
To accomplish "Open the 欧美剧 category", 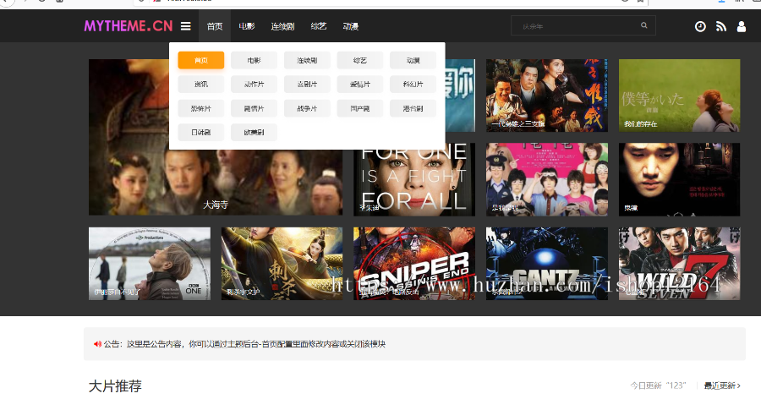I will tap(254, 132).
